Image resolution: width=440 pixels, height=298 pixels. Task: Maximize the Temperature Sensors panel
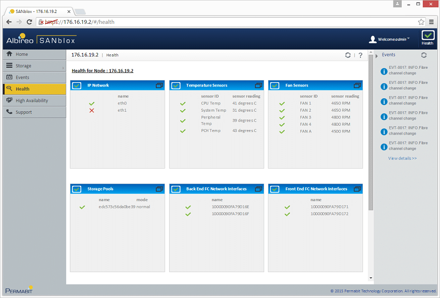[258, 85]
